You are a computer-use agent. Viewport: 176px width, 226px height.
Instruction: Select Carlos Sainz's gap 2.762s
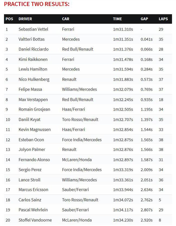[146, 200]
